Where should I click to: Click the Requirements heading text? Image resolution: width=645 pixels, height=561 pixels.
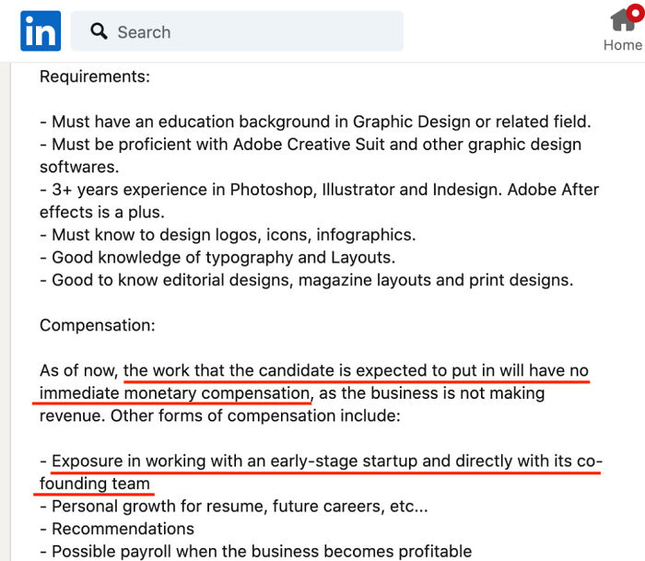(x=95, y=76)
